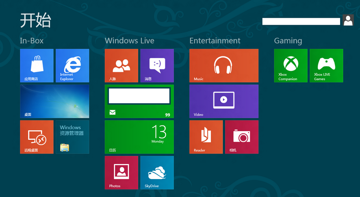The height and width of the screenshot is (197, 360).
Task: Click the Gaming group heading
Action: click(288, 41)
